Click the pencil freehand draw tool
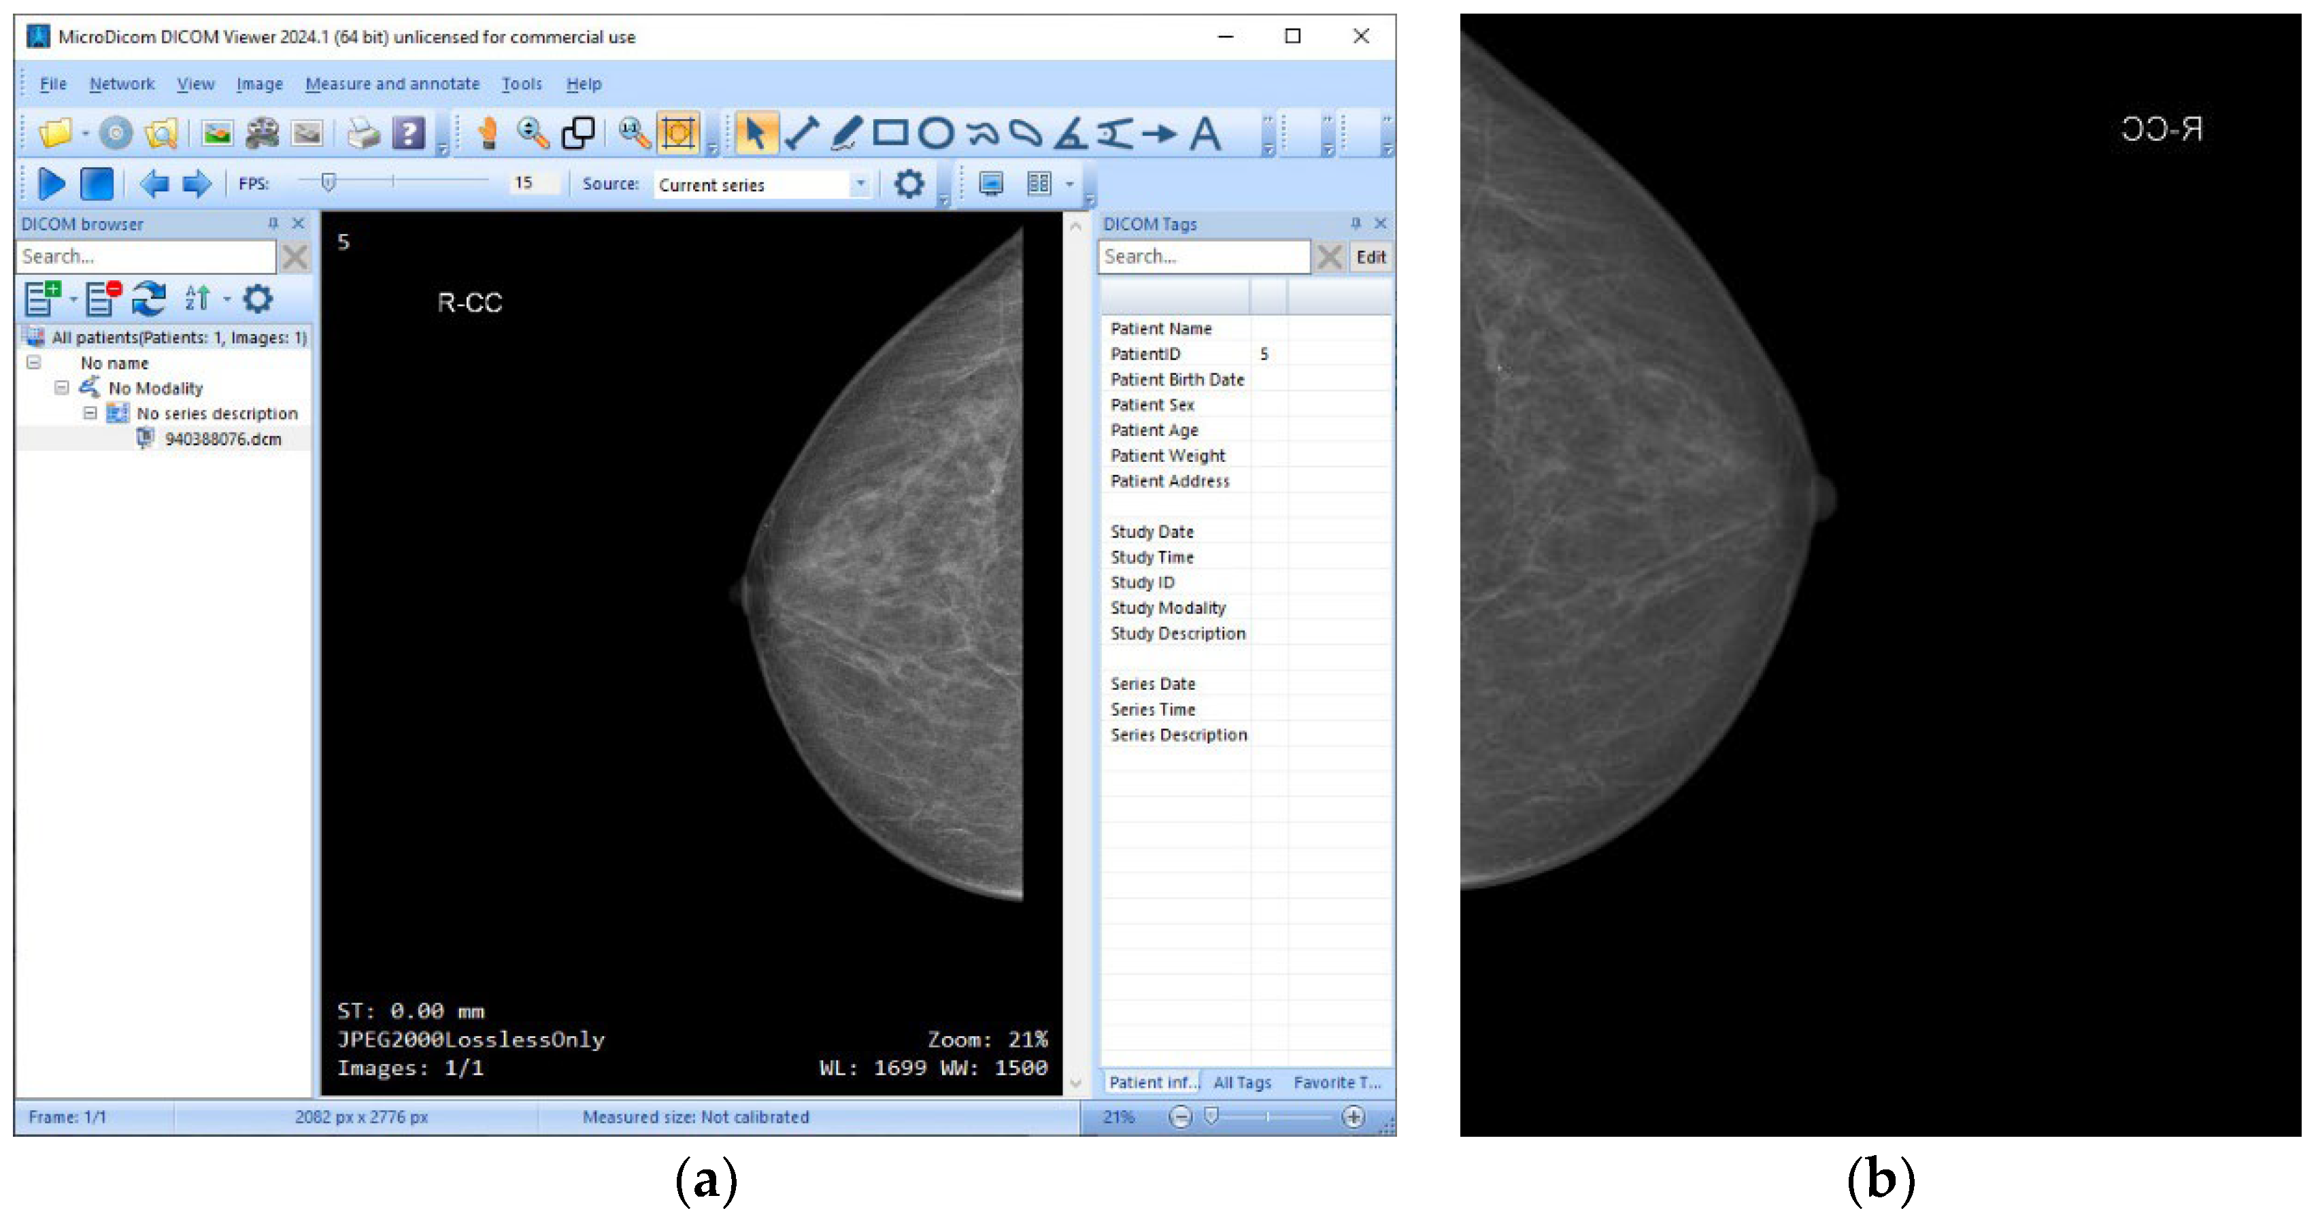The height and width of the screenshot is (1215, 2318). [845, 133]
